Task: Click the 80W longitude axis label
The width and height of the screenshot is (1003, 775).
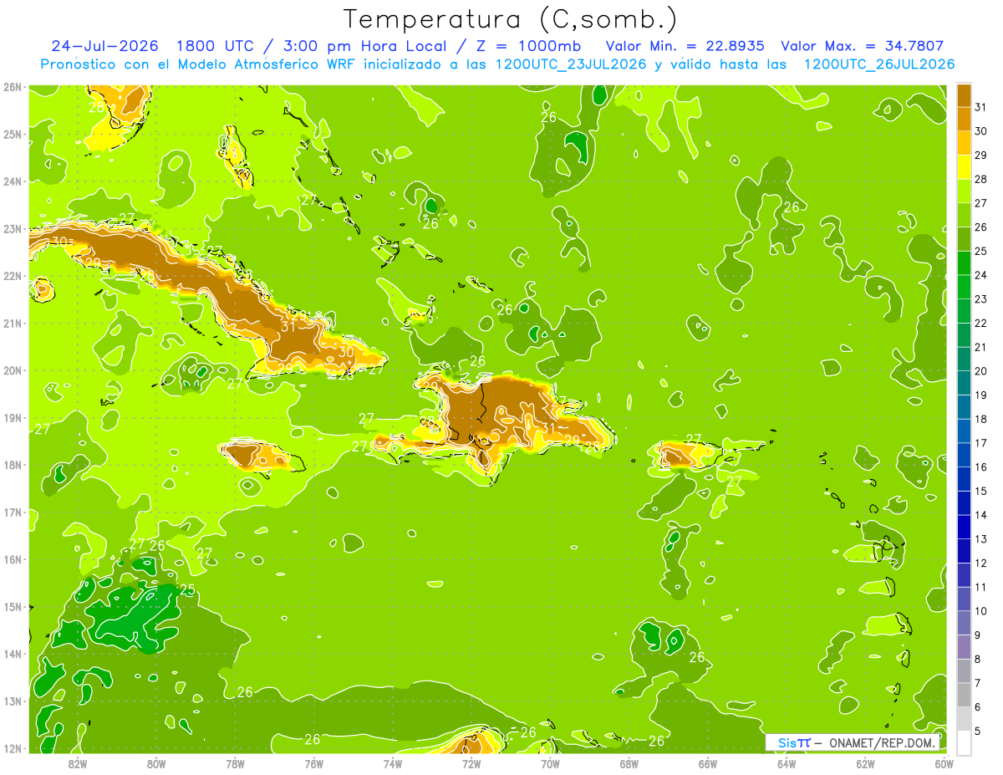Action: click(x=156, y=763)
